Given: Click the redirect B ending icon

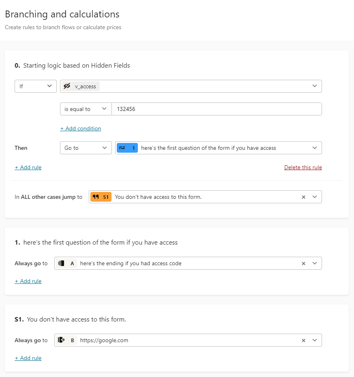Looking at the screenshot, I should click(61, 340).
